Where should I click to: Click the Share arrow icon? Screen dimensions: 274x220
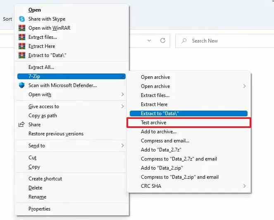(x=21, y=124)
